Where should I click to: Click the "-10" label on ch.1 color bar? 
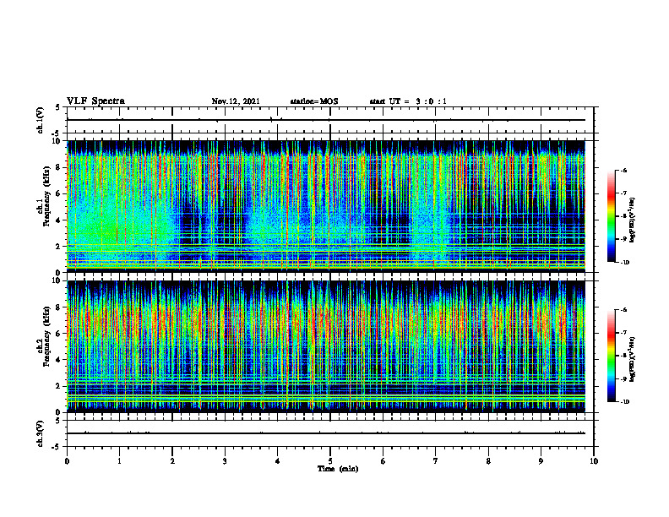(625, 263)
